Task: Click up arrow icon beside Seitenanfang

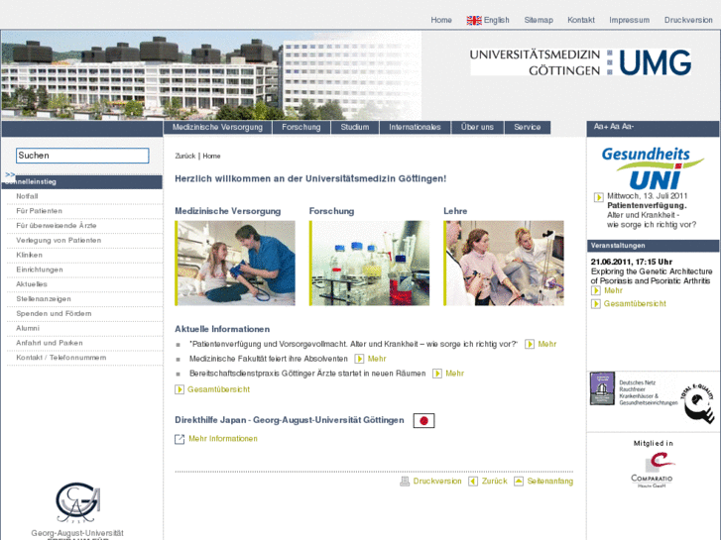Action: coord(519,482)
